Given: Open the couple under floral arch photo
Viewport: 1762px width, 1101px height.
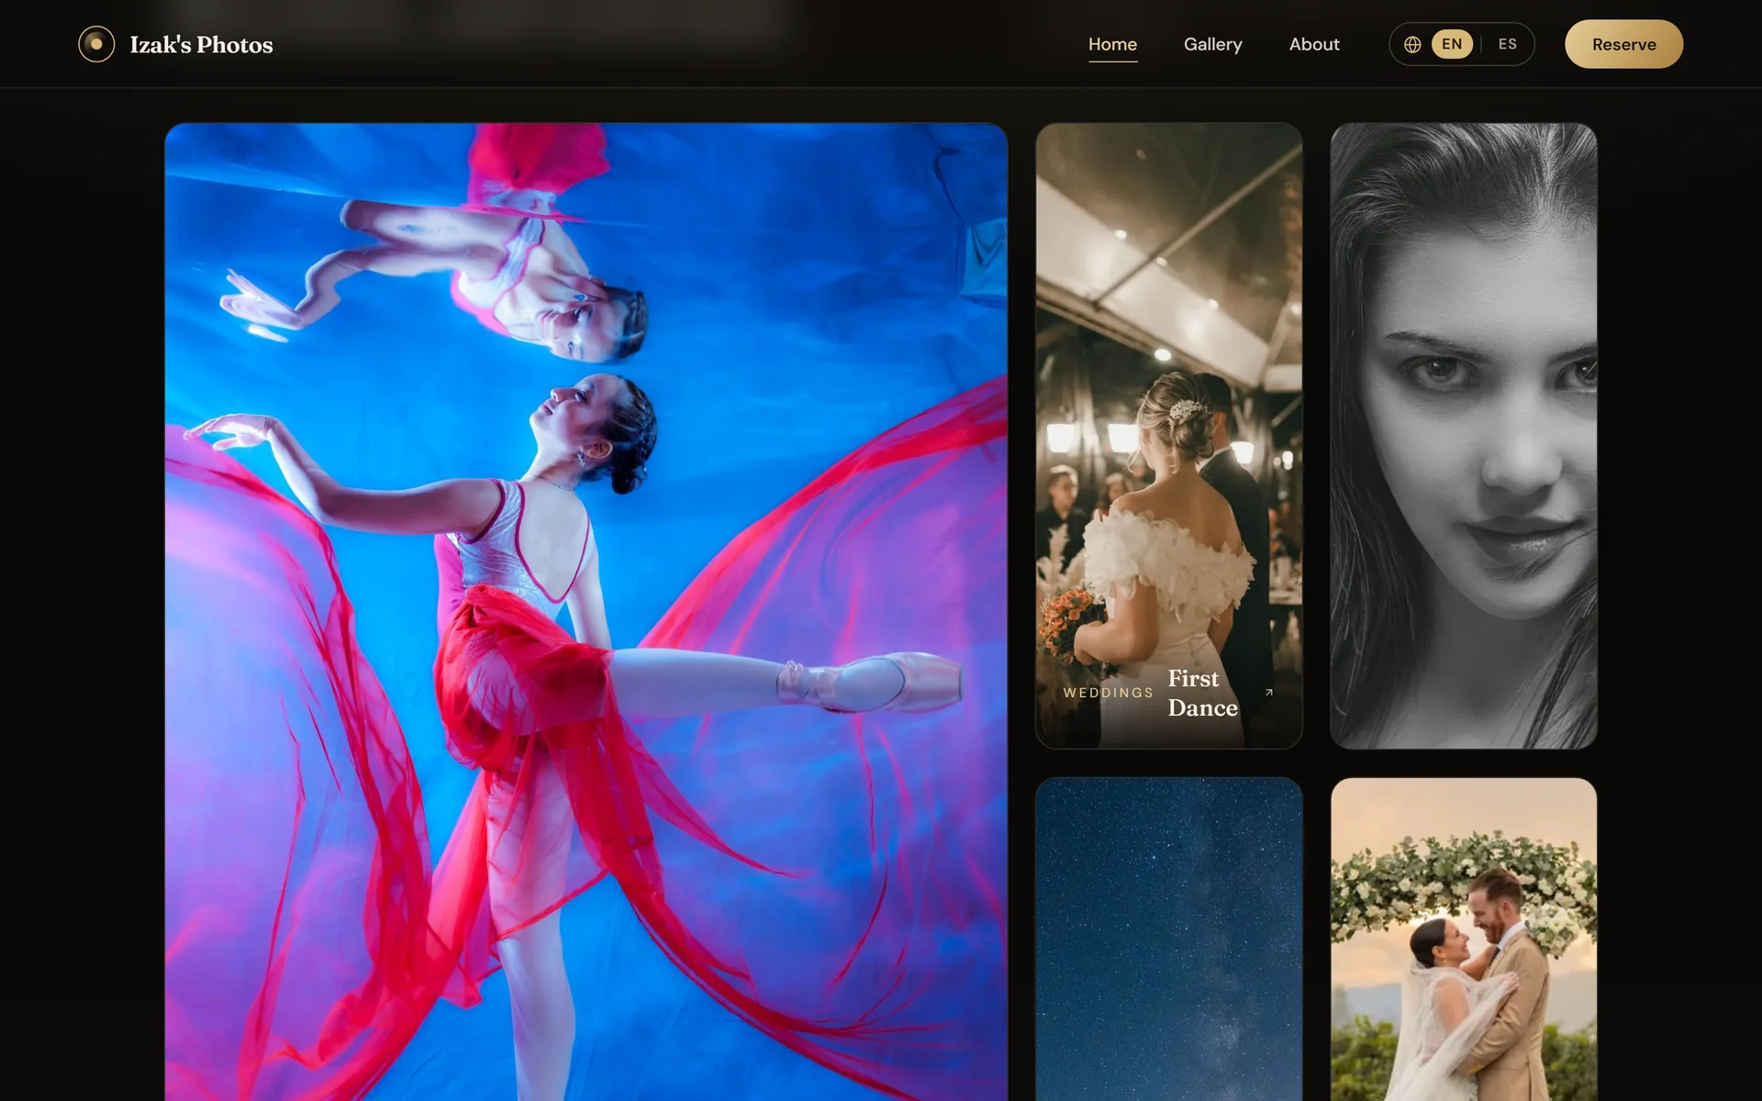Looking at the screenshot, I should click(x=1464, y=940).
